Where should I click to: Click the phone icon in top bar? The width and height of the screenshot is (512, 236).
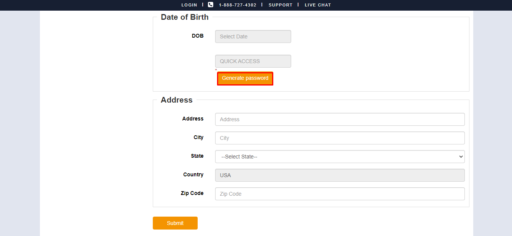click(211, 5)
